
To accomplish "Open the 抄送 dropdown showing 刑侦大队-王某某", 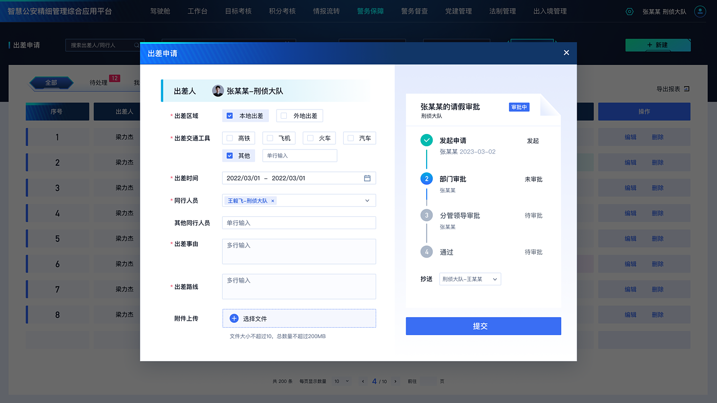I will 470,279.
